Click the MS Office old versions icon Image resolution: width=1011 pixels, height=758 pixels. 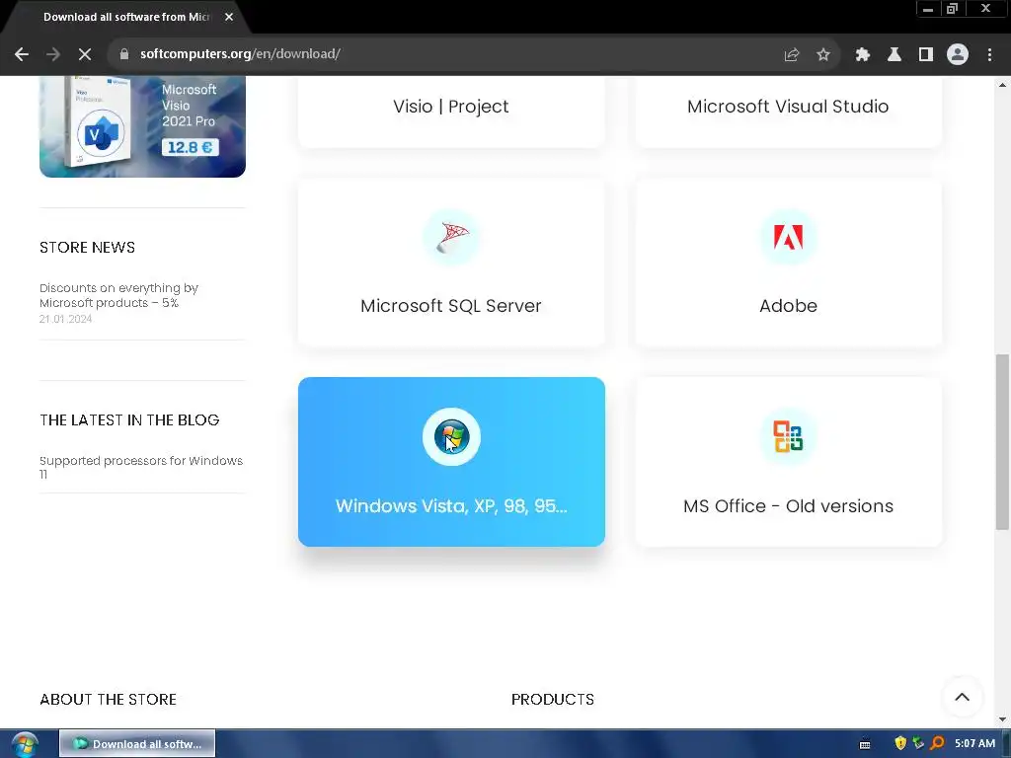[788, 437]
